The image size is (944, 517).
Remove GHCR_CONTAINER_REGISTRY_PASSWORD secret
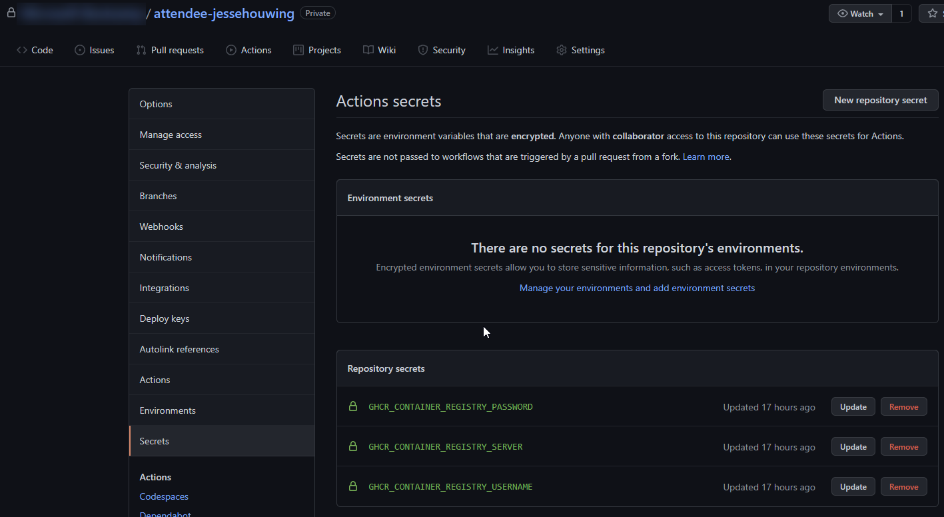pyautogui.click(x=903, y=406)
